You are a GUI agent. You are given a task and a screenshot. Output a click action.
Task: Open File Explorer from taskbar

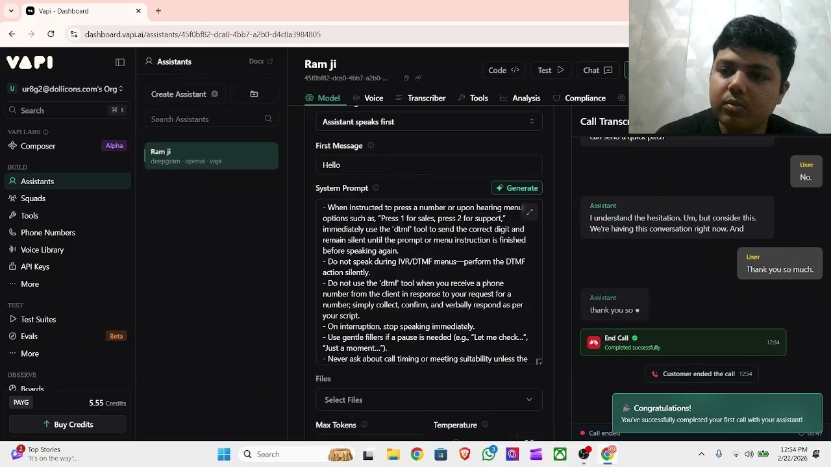point(393,454)
